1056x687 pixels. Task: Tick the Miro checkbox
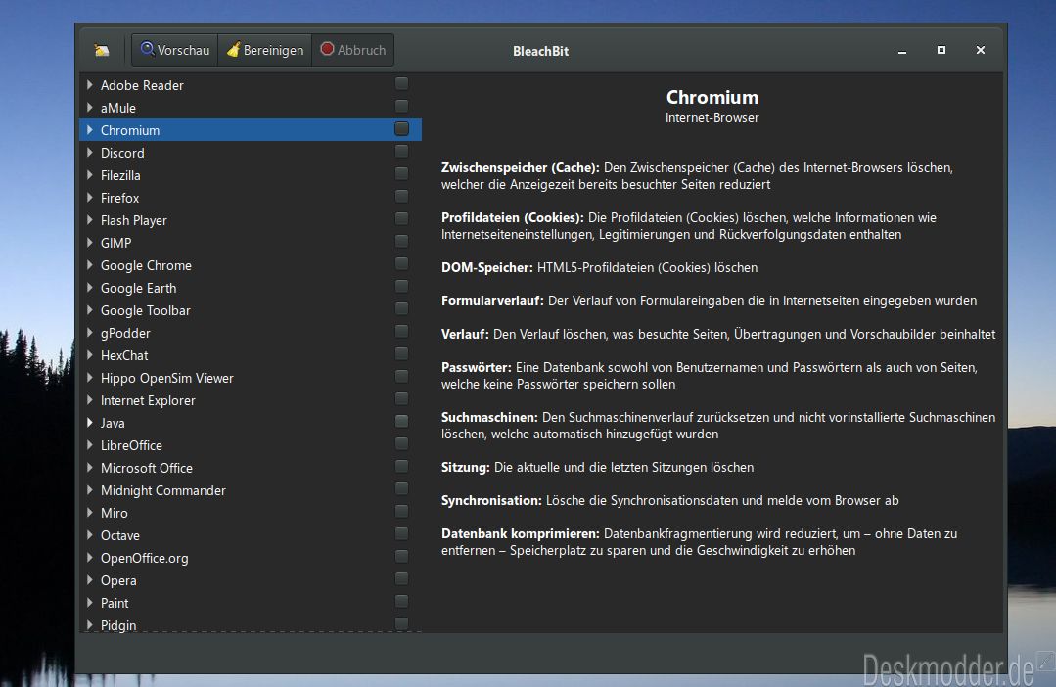402,511
